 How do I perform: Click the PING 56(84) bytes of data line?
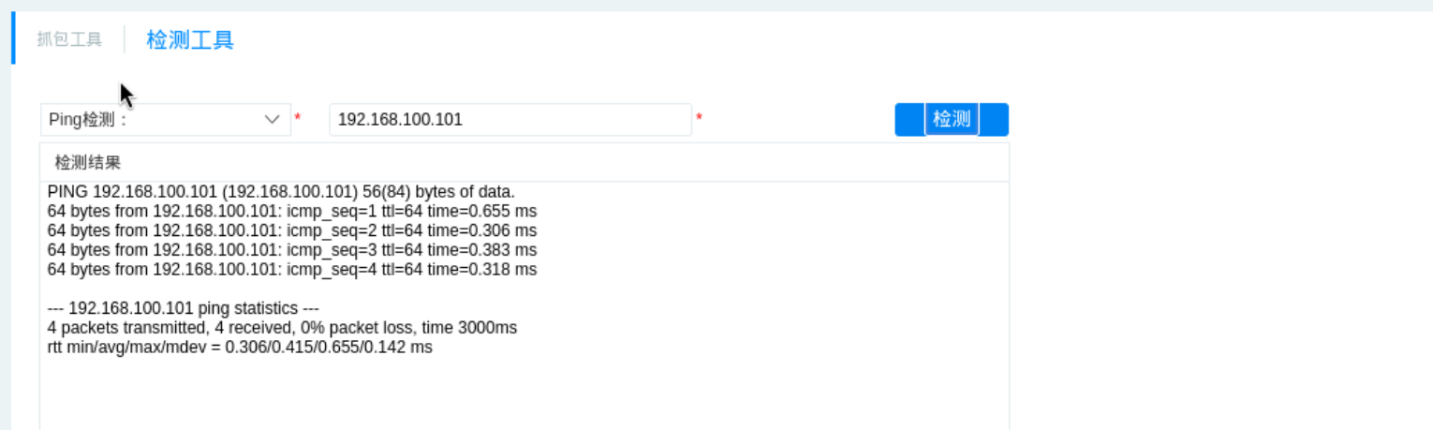281,192
